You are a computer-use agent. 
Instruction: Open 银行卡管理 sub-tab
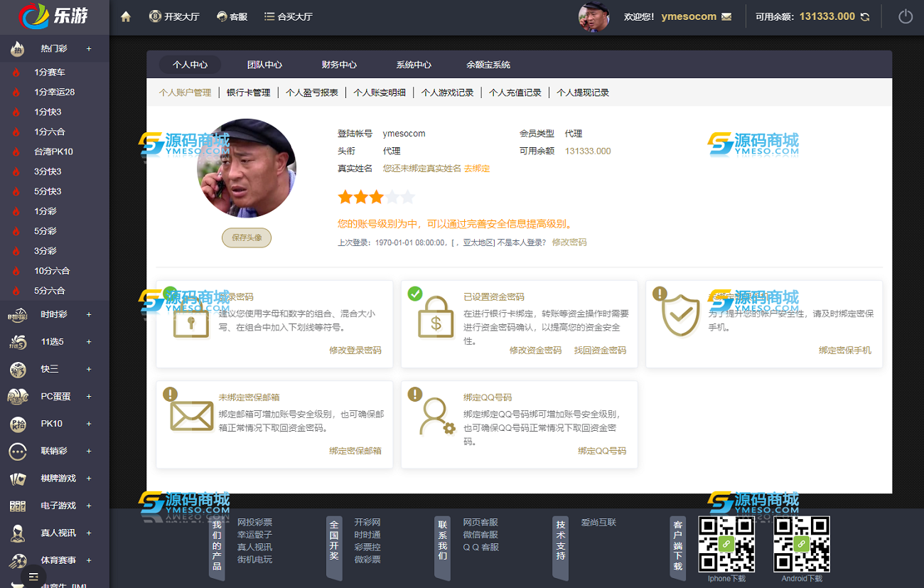(248, 92)
